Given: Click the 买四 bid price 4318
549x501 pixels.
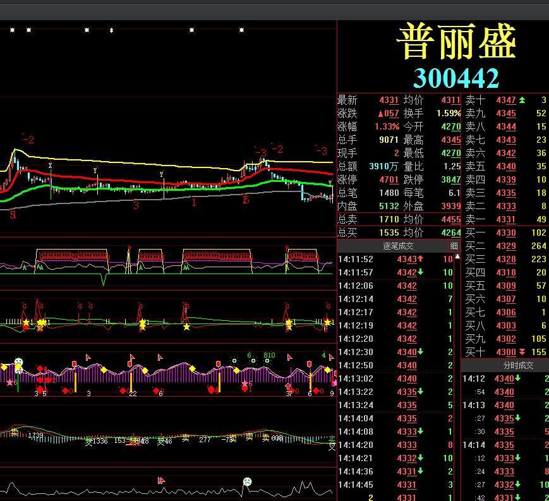Looking at the screenshot, I should (506, 272).
